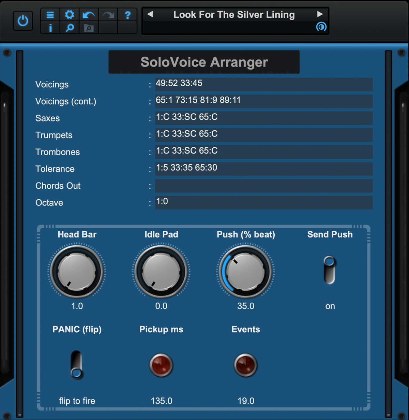Image resolution: width=409 pixels, height=420 pixels.
Task: Click the 'Trombones' label
Action: pos(58,152)
